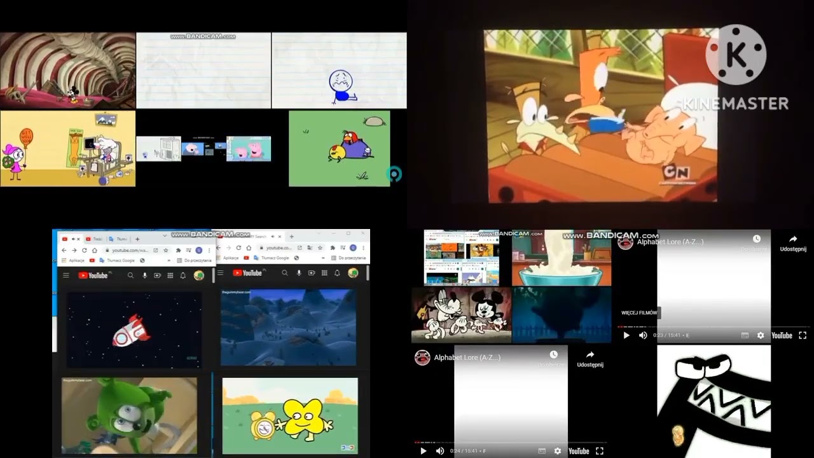Image resolution: width=814 pixels, height=458 pixels.
Task: Open Tłumacz Google bookmark in the right window
Action: (x=271, y=258)
